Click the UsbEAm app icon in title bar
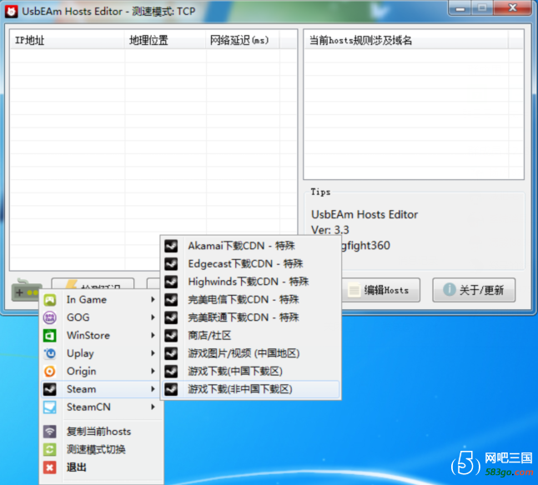 pyautogui.click(x=12, y=12)
